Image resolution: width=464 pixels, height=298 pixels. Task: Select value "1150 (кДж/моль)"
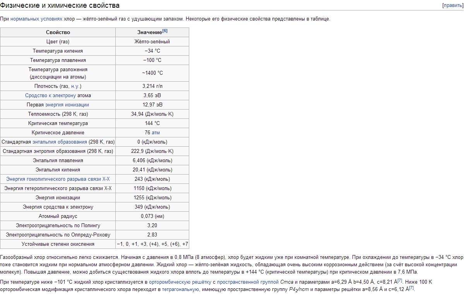click(x=152, y=188)
